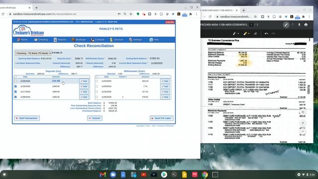
Task: Check the 578.61 withdrawal checkbox
Action: point(97,97)
